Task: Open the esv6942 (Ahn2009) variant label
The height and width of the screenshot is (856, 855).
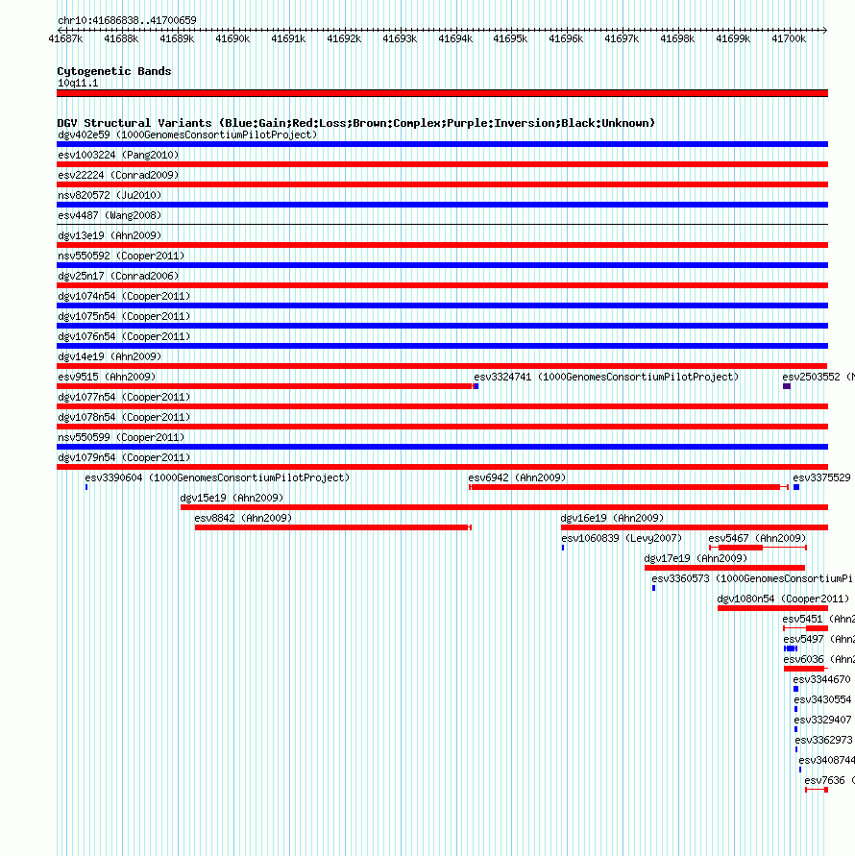Action: [x=517, y=478]
